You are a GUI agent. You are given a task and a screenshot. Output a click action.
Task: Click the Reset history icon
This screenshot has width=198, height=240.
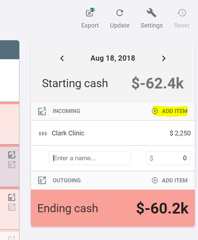click(182, 13)
